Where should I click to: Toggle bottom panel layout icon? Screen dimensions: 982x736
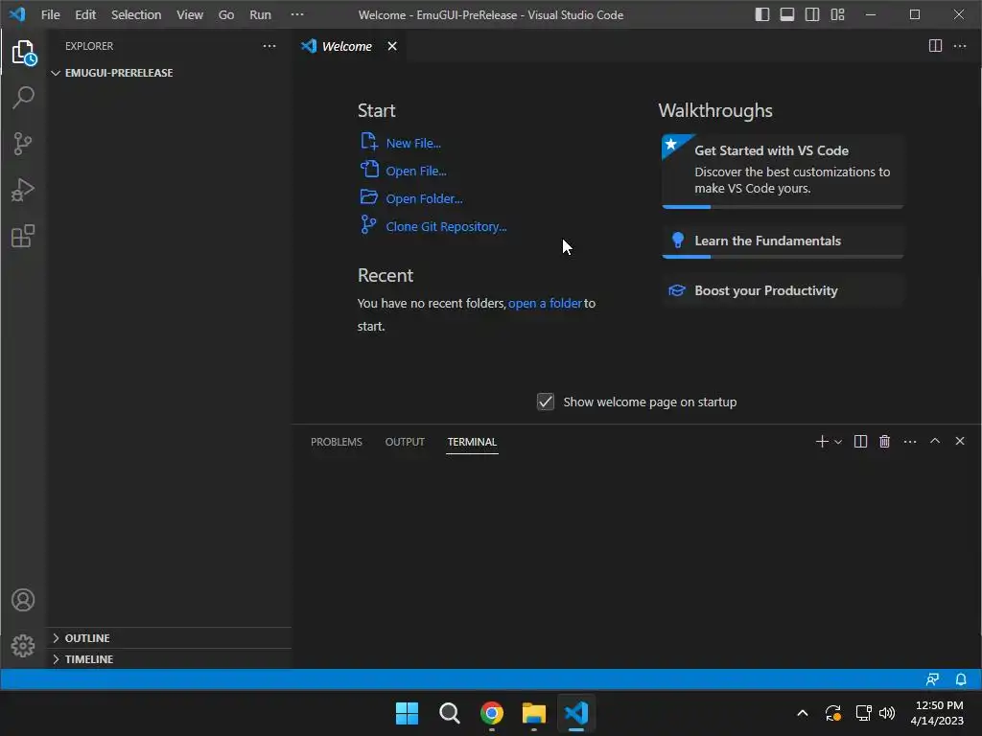pyautogui.click(x=787, y=14)
